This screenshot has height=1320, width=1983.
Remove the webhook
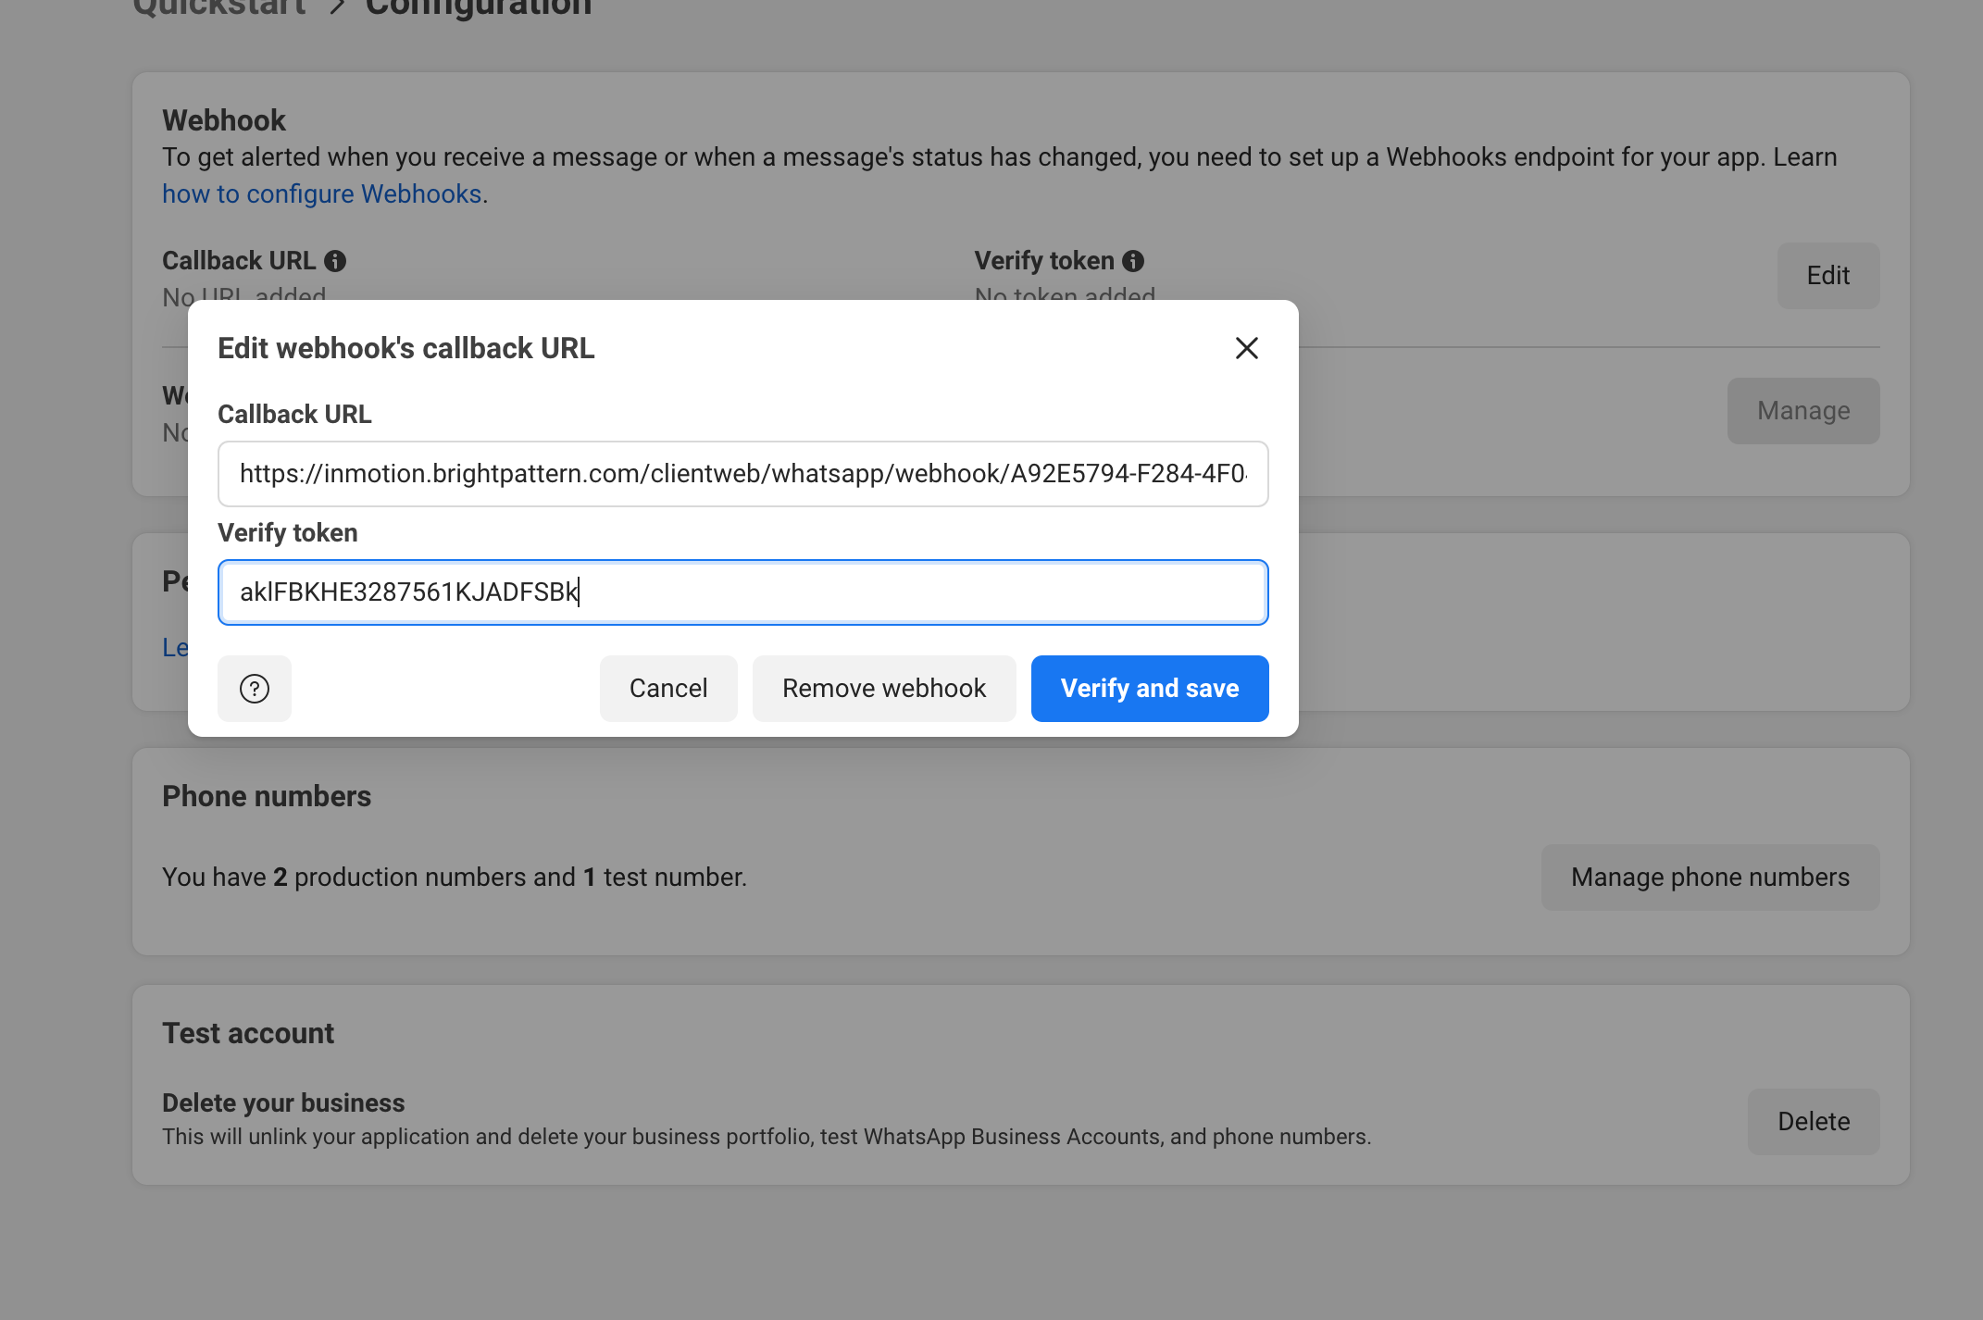883,688
